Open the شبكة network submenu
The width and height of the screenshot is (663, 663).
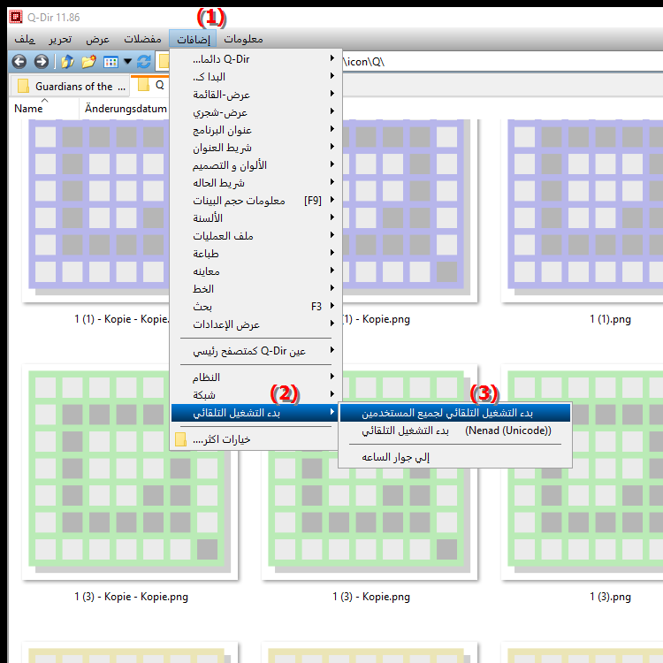pyautogui.click(x=255, y=395)
